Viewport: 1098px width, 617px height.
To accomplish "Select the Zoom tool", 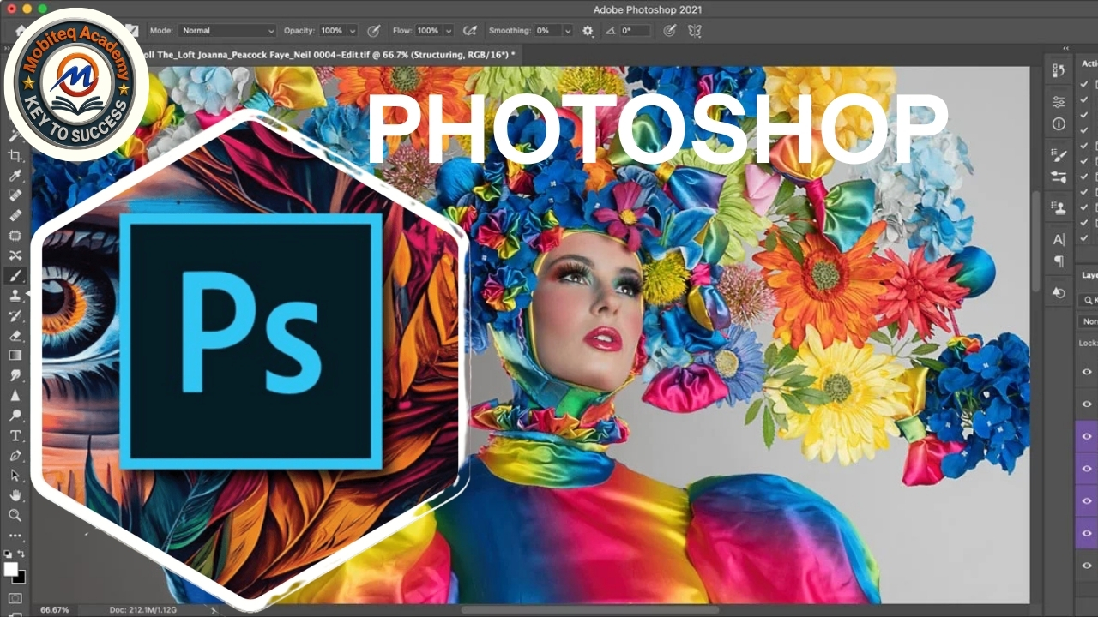I will click(15, 515).
